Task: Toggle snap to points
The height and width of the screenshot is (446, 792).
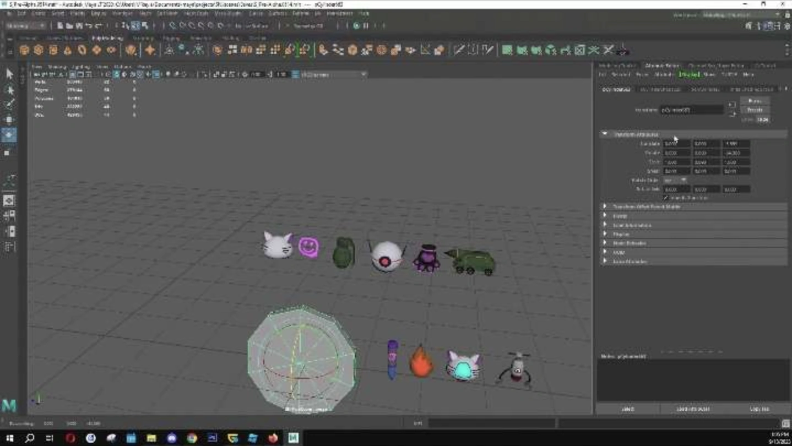Action: tap(192, 25)
